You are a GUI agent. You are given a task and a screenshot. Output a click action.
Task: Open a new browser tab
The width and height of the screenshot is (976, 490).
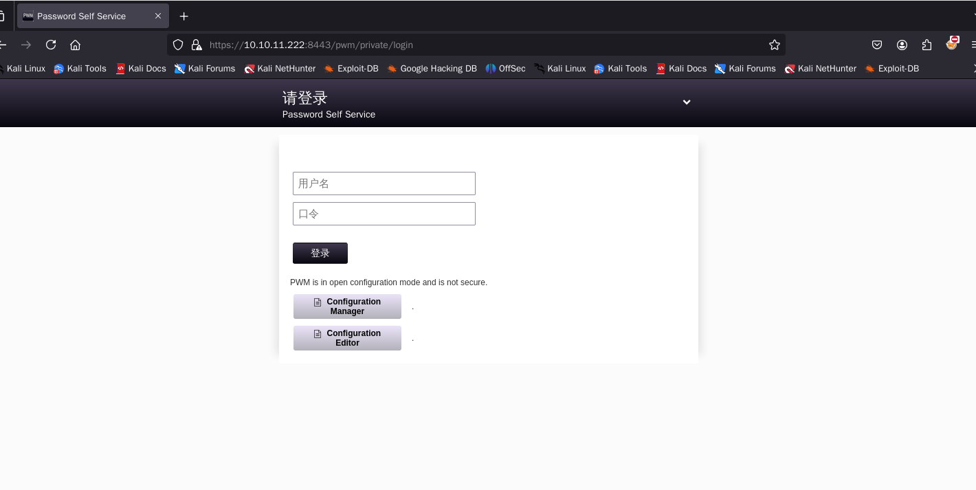(184, 16)
